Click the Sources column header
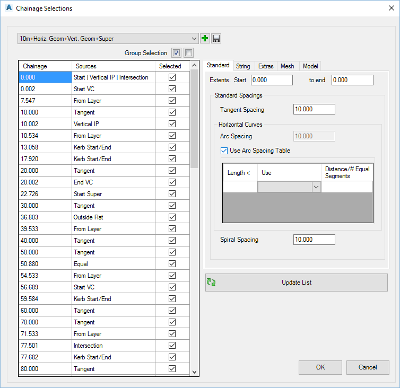 (114, 66)
